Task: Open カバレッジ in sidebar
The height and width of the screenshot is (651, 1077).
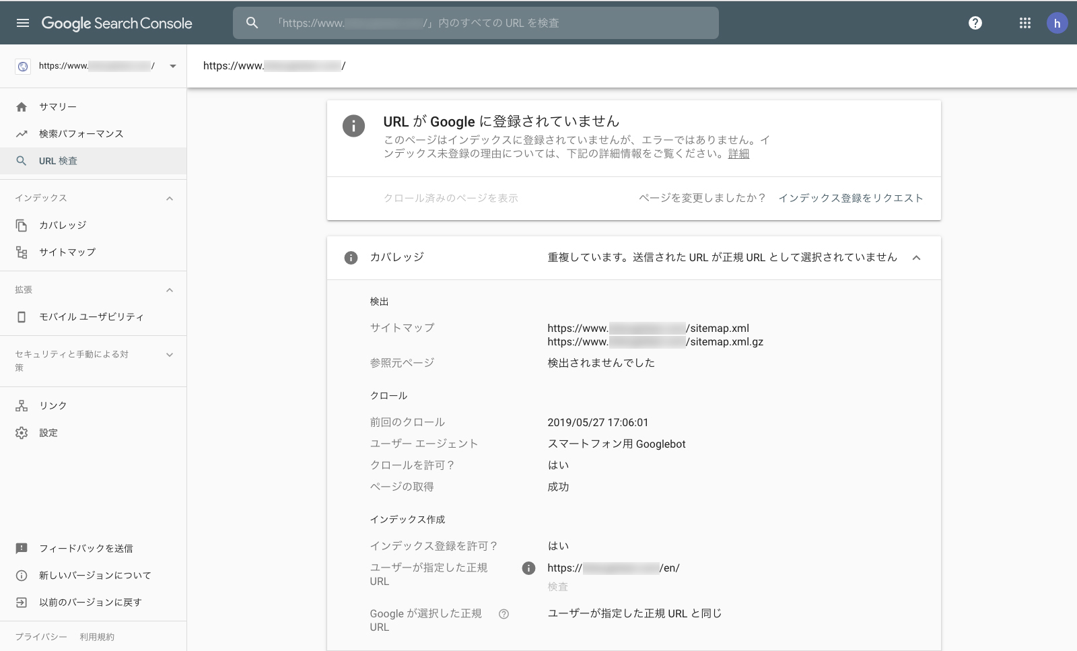Action: [93, 226]
